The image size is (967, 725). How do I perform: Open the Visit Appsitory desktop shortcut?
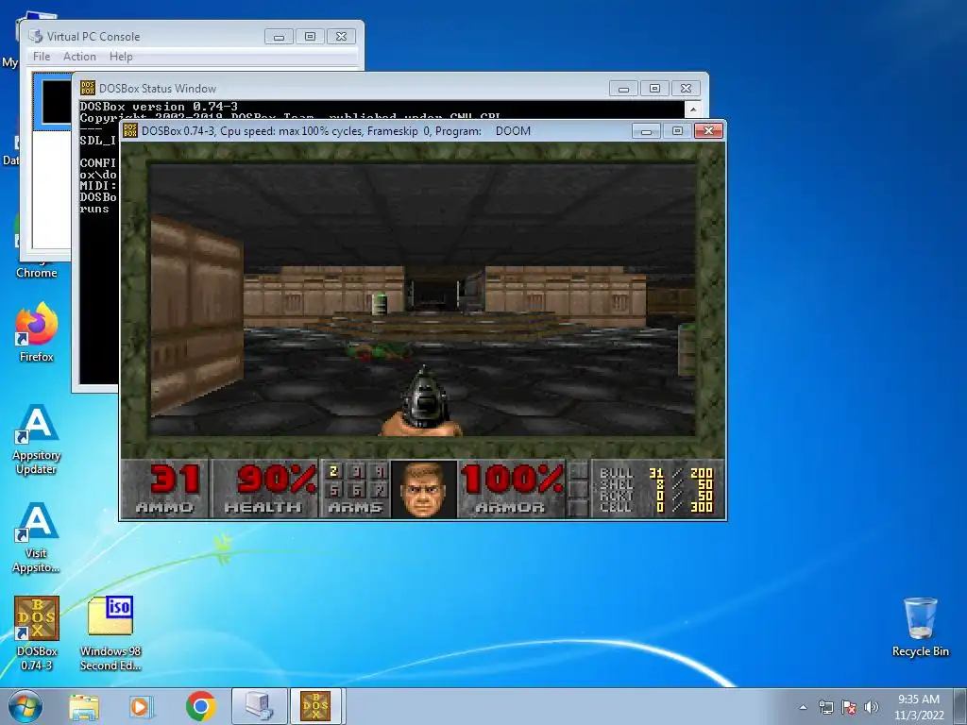coord(37,537)
